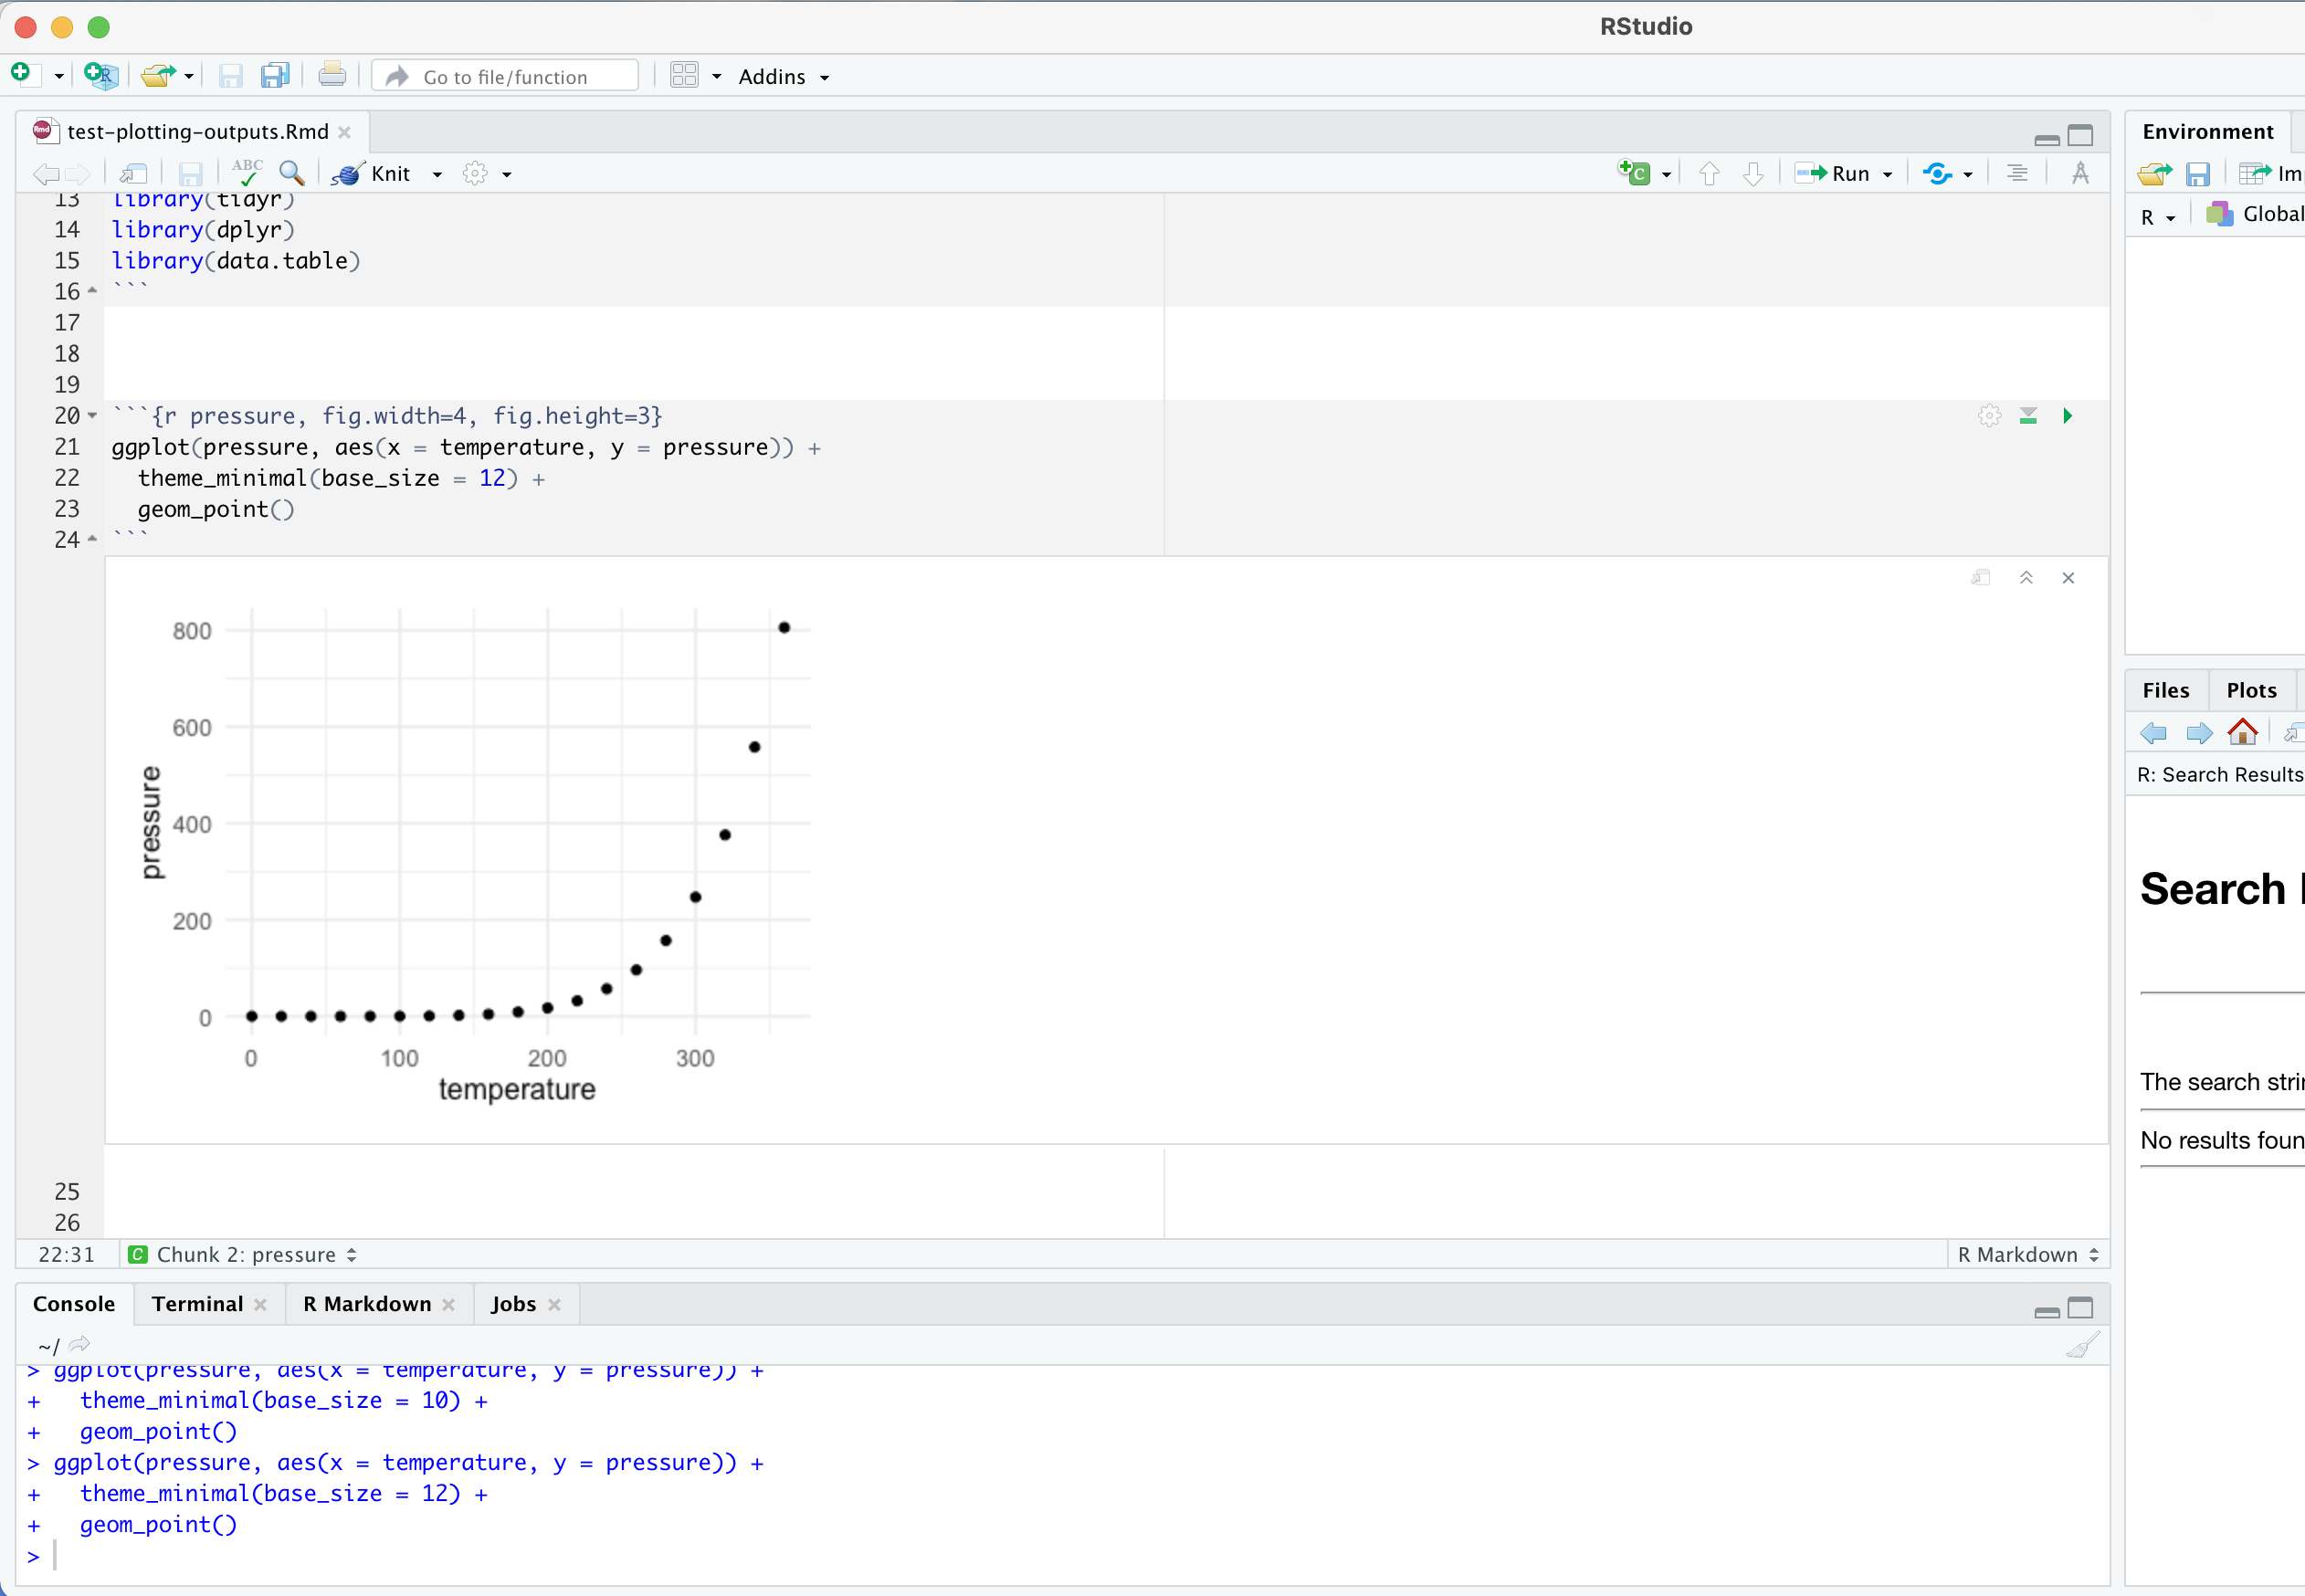Go to Files pane home directory
The image size is (2305, 1596).
click(x=2243, y=733)
